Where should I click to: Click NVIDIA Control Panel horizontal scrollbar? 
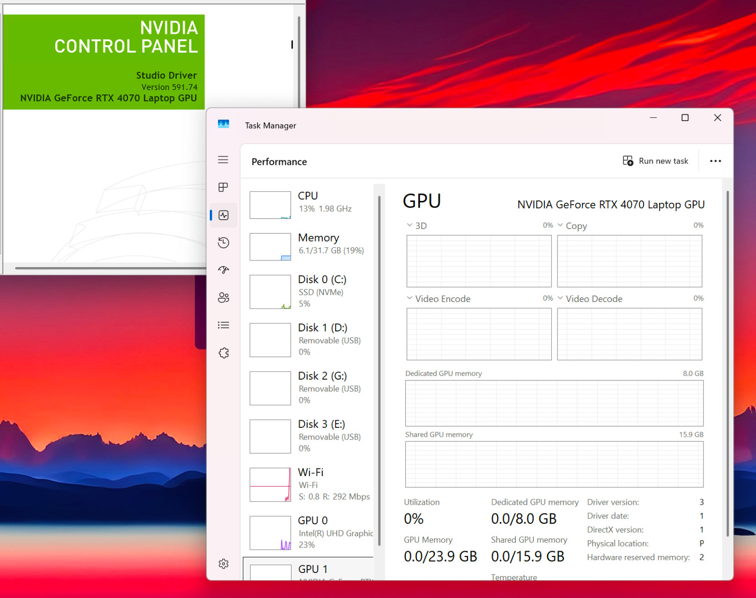pos(111,268)
